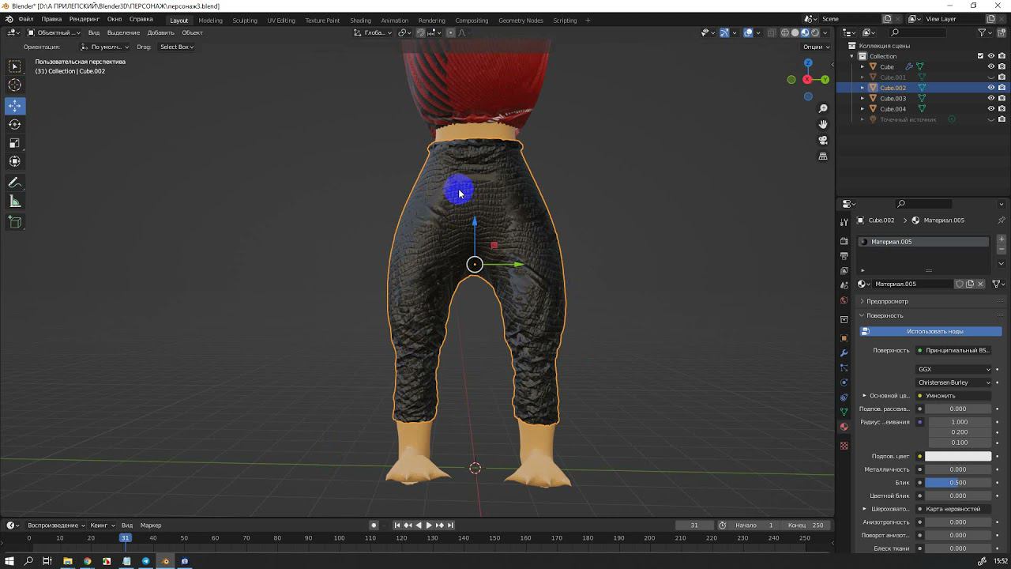Select the Cursor tool in the left toolbar
The height and width of the screenshot is (569, 1011).
click(15, 85)
